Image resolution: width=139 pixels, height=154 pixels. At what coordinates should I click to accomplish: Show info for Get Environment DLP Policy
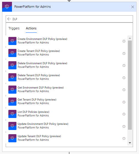124,90
